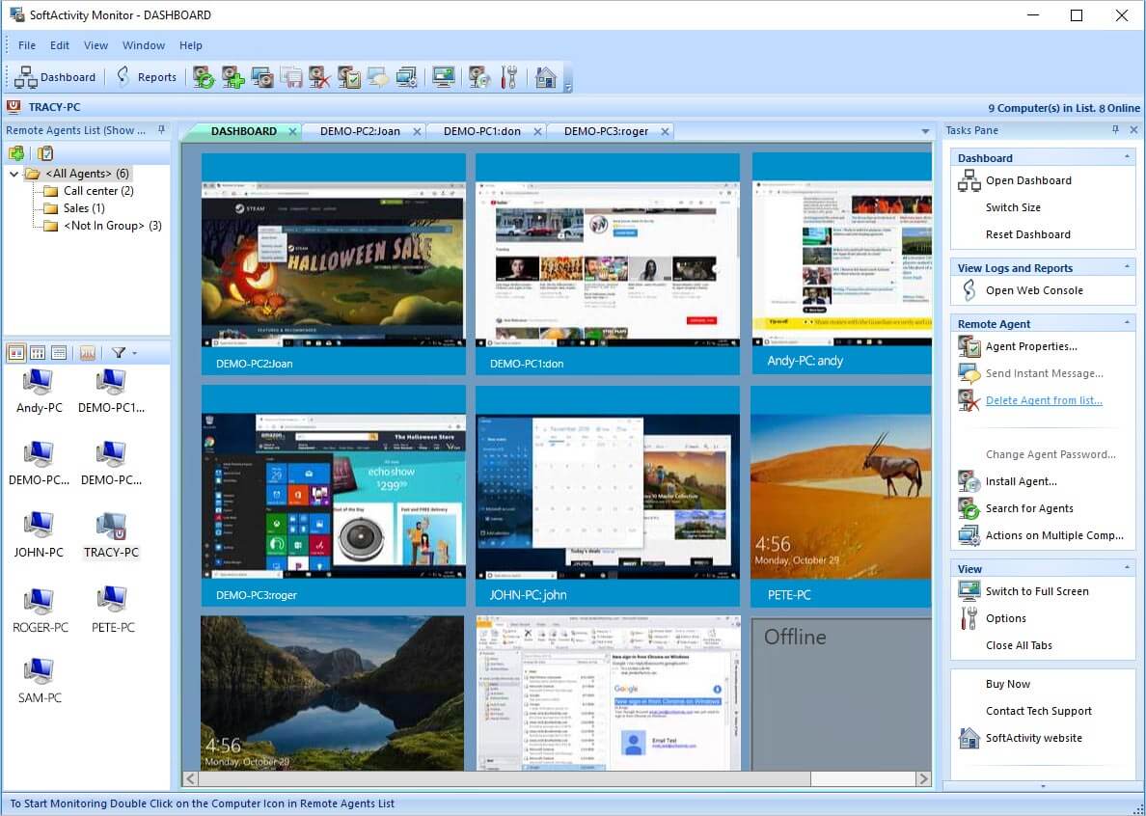1146x816 pixels.
Task: Click the Delete Agent from list link
Action: click(1043, 400)
